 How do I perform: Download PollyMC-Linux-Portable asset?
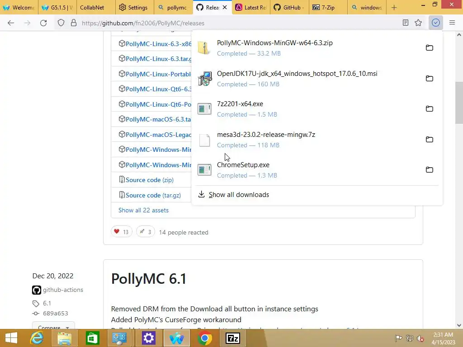point(158,74)
